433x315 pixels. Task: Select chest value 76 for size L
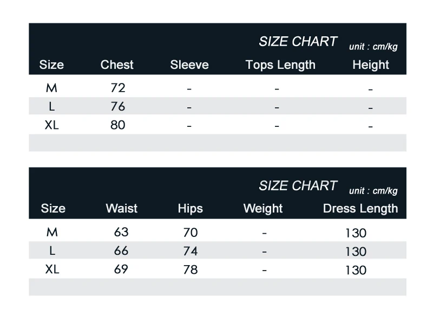(118, 106)
